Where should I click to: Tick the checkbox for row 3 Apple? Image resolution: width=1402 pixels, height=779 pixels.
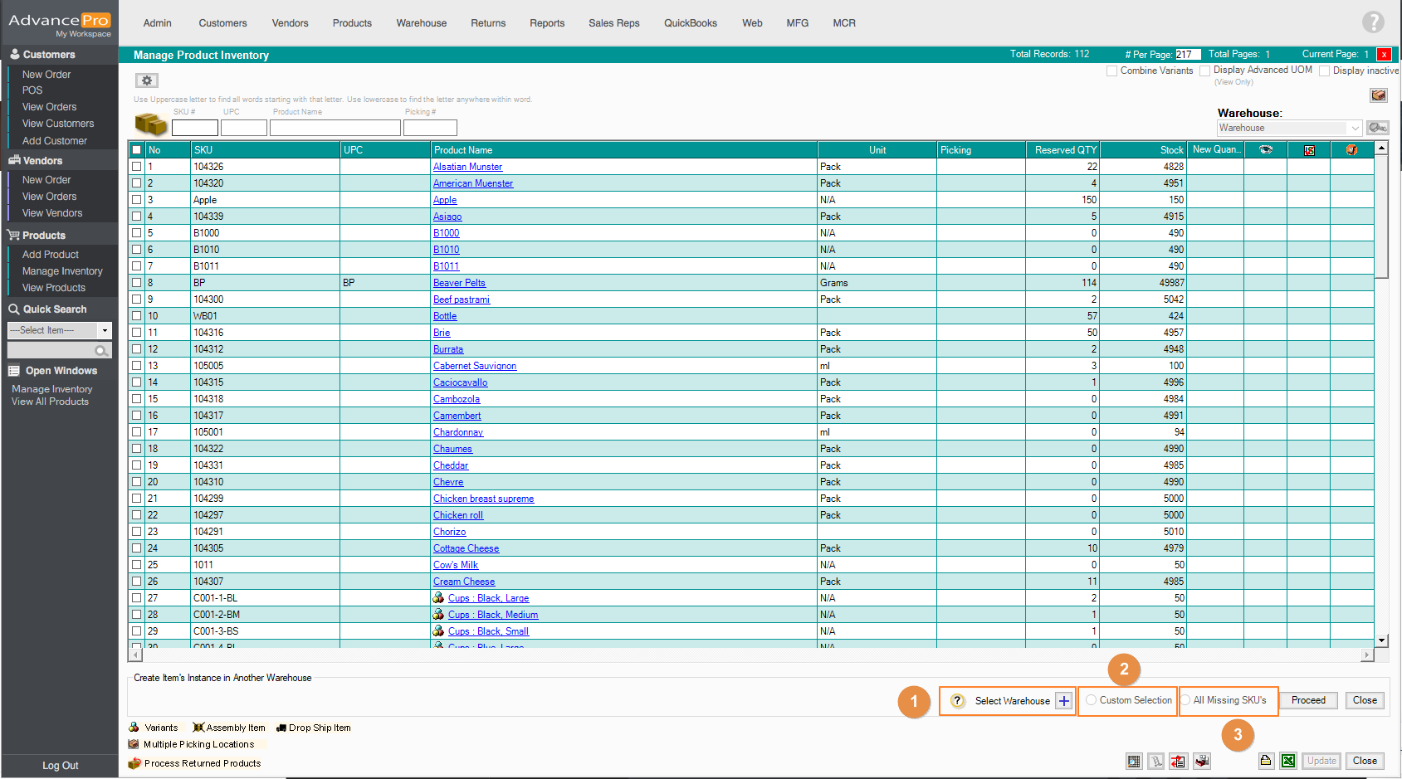point(137,200)
